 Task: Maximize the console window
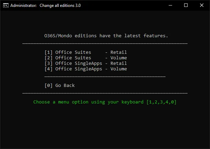186,6
